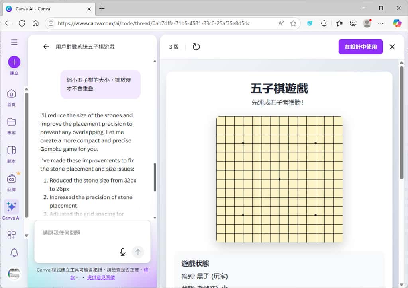The image size is (408, 288).
Task: Open the 專案 projects folder icon
Action: pos(12,122)
